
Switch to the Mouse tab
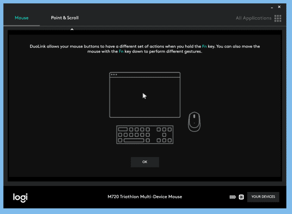point(22,18)
